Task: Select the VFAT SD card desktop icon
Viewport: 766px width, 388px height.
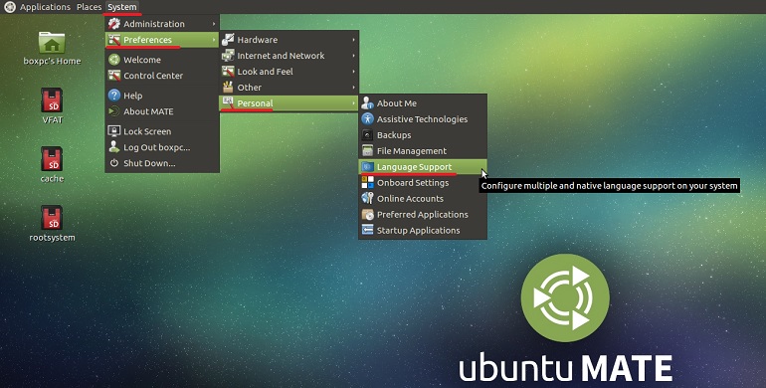Action: point(52,100)
